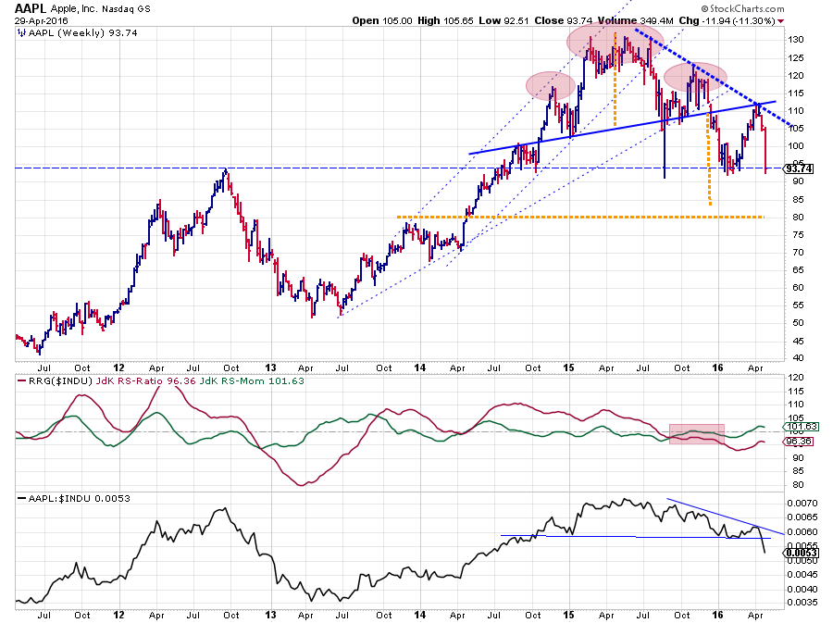Screen dimensions: 833x623
Task: Click the 125 price axis label
Action: click(796, 58)
